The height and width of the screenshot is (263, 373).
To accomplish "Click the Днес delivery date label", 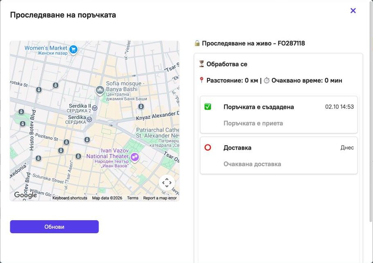I will tap(347, 148).
